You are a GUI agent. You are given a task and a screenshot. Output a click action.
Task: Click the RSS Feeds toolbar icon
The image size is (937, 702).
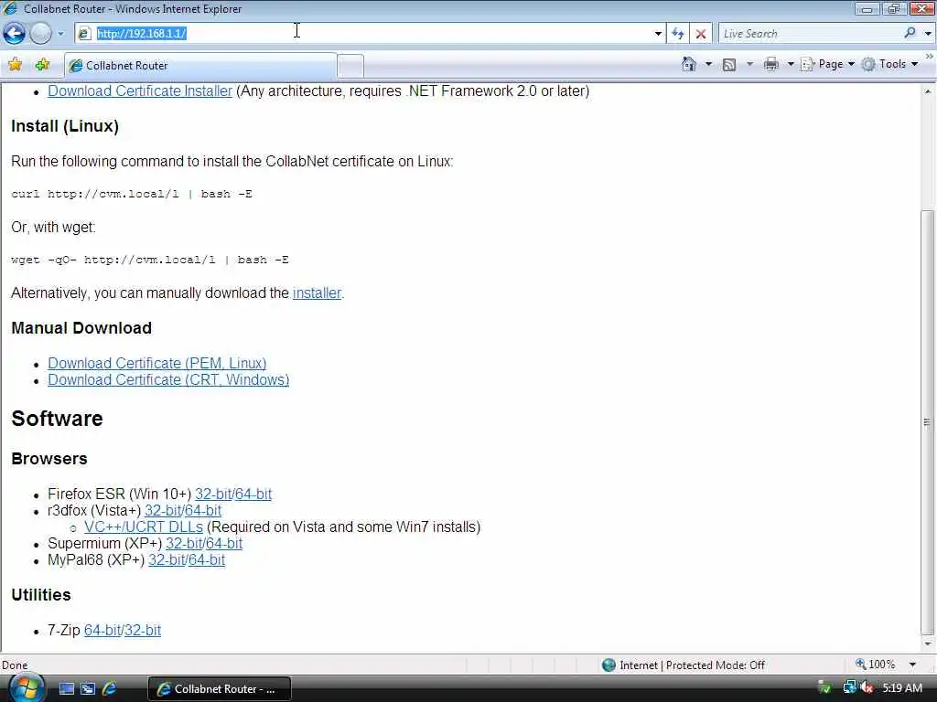729,65
